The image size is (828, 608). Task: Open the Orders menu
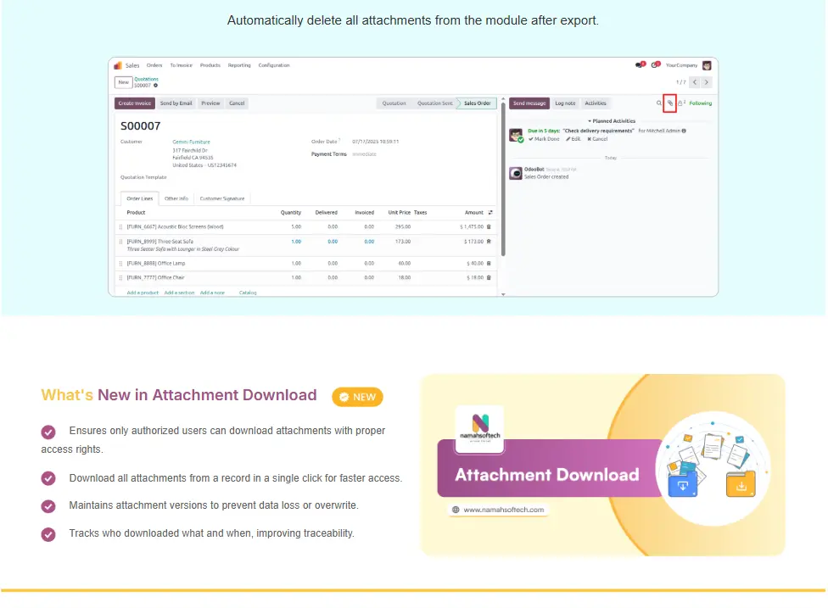coord(154,65)
